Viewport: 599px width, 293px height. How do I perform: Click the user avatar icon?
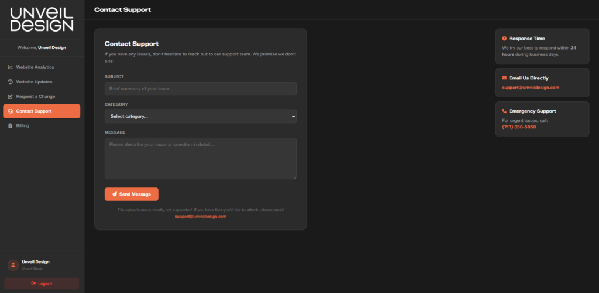point(13,265)
